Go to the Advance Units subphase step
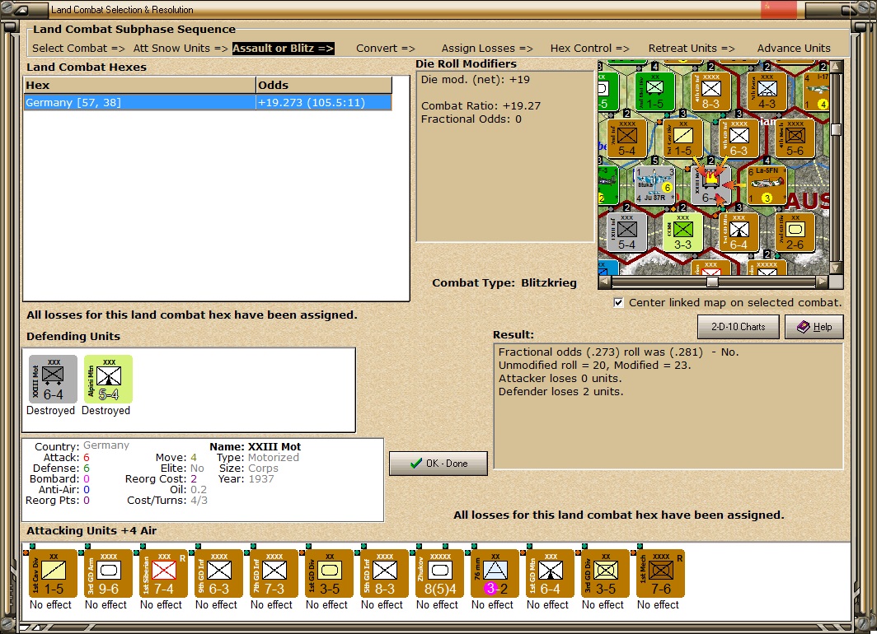877x634 pixels. coord(794,48)
